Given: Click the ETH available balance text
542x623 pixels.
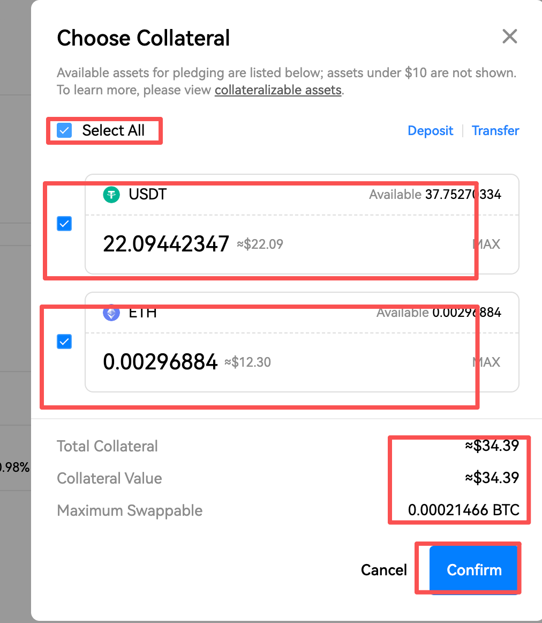Looking at the screenshot, I should [439, 313].
